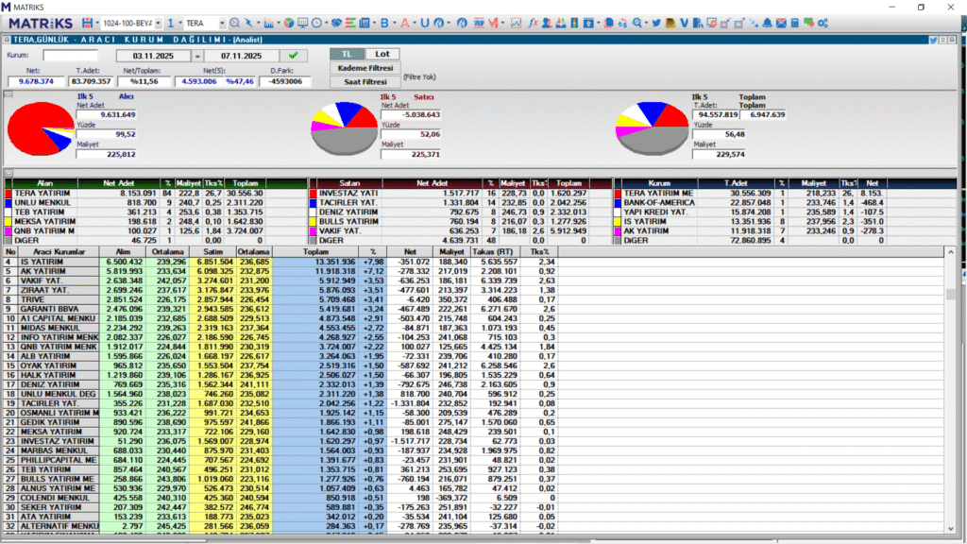Sort by the Alim column header
Image resolution: width=967 pixels, height=544 pixels.
click(123, 251)
